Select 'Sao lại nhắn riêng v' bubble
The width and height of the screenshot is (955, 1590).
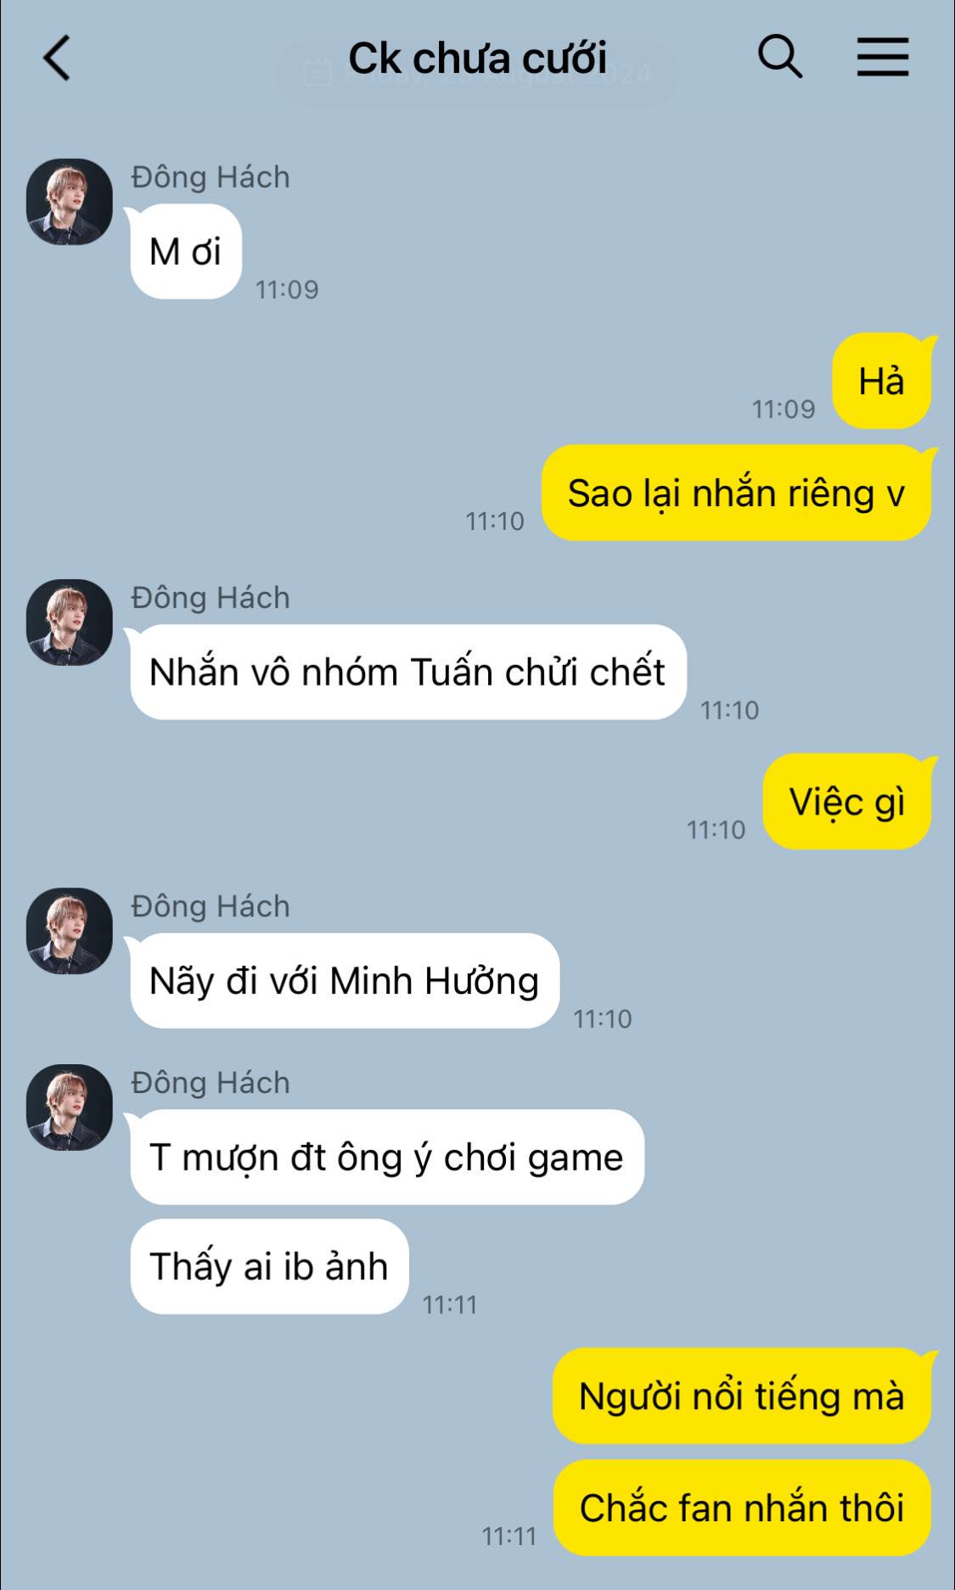[736, 493]
